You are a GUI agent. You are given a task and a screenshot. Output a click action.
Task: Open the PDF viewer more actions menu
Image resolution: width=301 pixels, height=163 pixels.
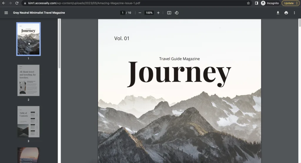tap(294, 13)
